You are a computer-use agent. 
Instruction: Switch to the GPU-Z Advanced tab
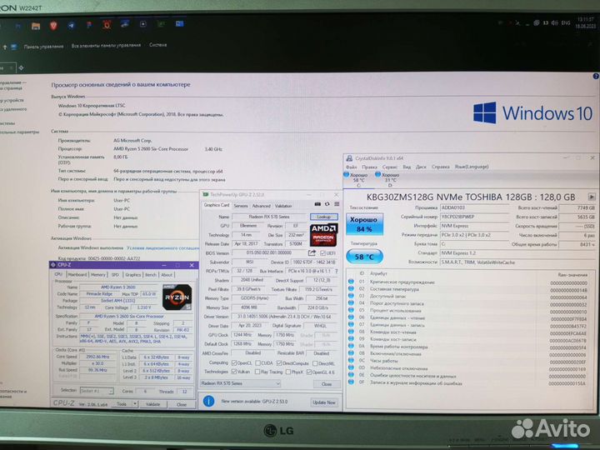point(262,206)
